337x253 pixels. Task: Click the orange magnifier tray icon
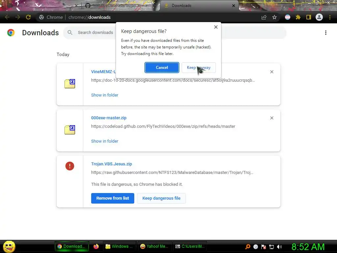[248, 247]
